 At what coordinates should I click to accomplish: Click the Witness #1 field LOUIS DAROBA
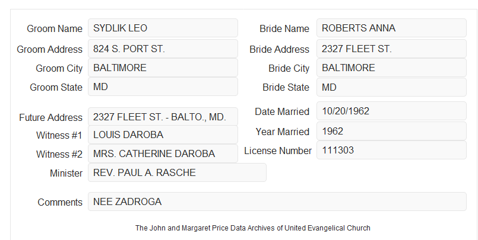(163, 135)
